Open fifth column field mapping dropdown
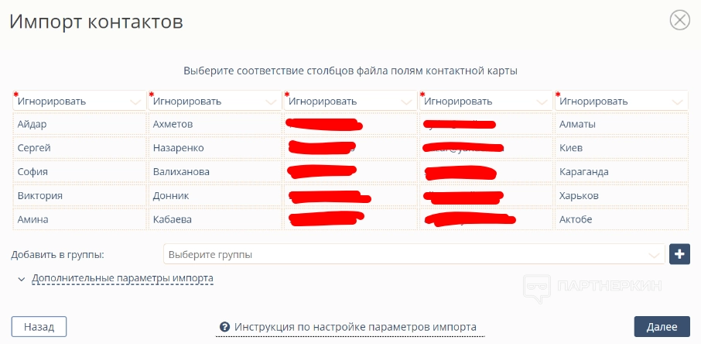The image size is (701, 344). (621, 101)
